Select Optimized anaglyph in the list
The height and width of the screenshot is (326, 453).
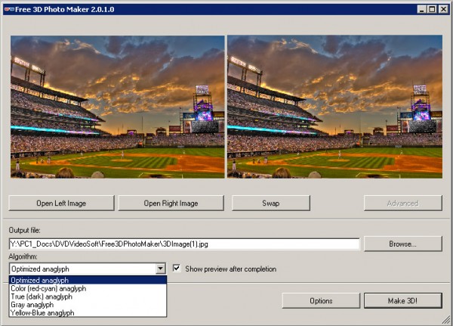click(x=88, y=280)
